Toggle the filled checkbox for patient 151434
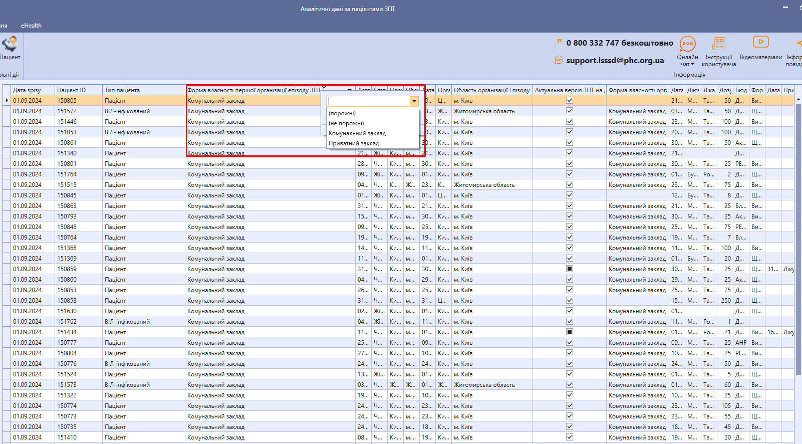 click(570, 332)
